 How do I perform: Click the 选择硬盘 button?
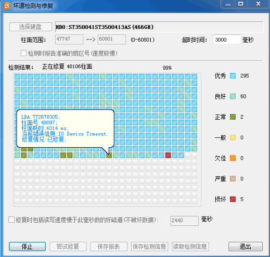(31, 27)
